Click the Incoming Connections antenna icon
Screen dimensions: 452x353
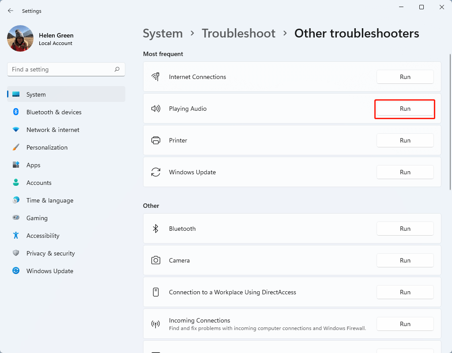[x=156, y=323]
